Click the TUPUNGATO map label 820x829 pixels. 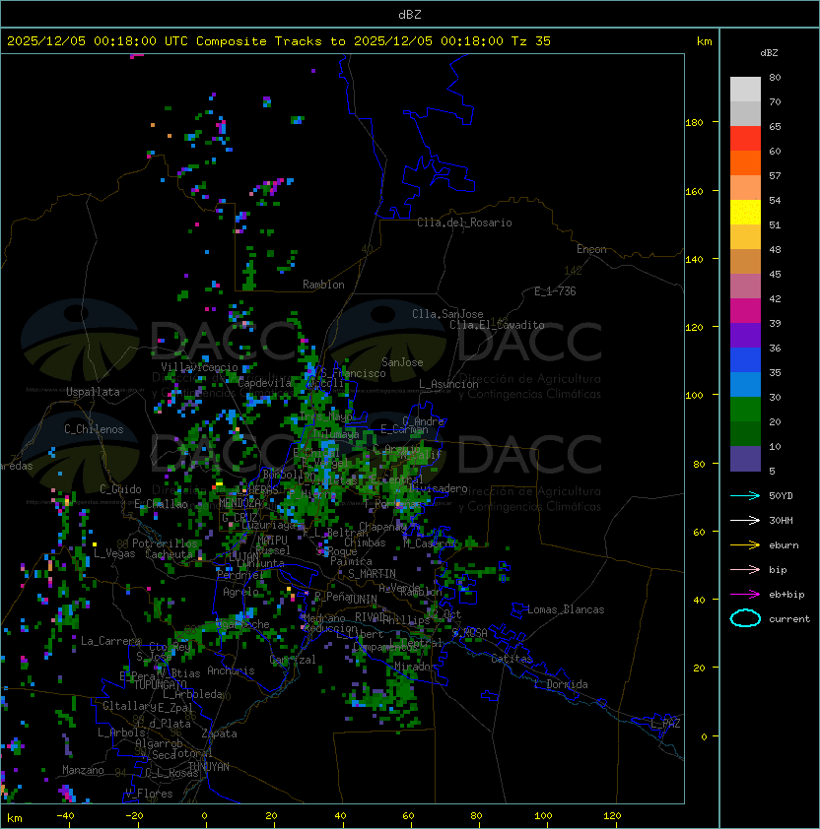(160, 685)
